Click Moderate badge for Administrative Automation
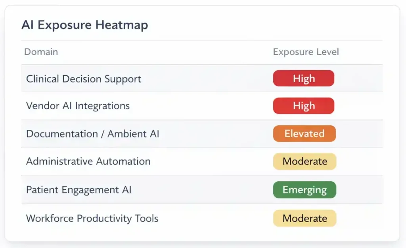 304,161
